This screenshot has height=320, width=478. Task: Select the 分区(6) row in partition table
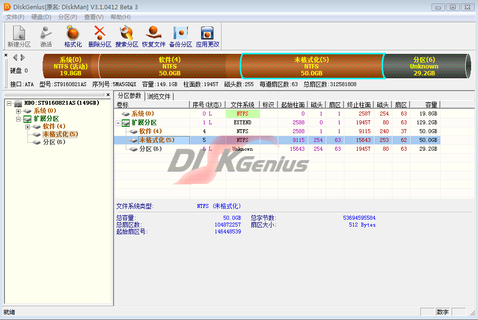[x=277, y=149]
